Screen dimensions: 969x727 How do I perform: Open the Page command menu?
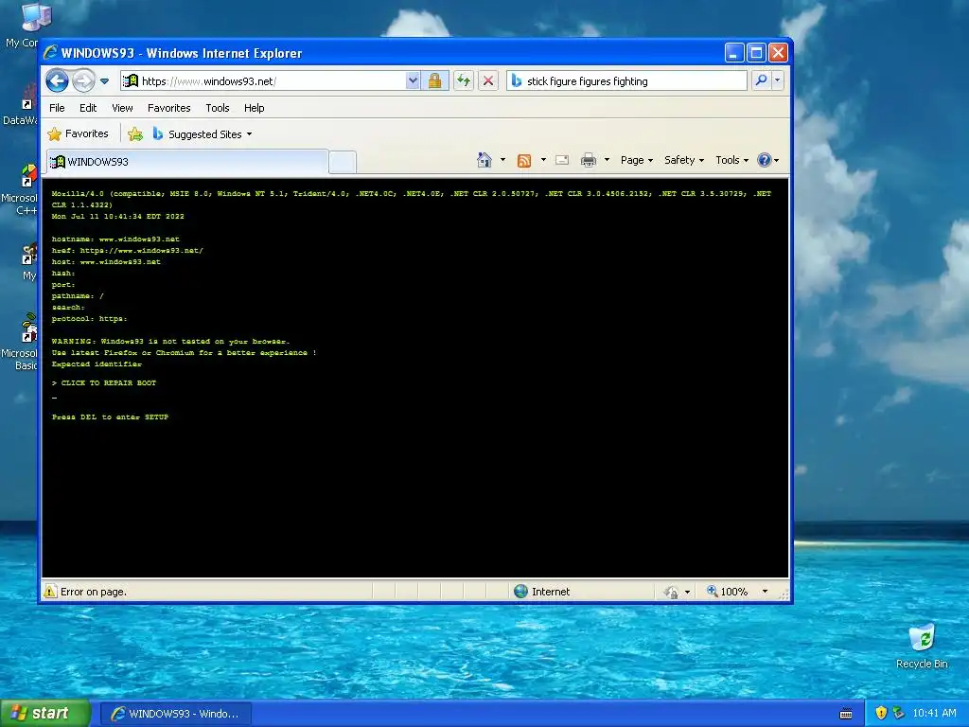(637, 160)
